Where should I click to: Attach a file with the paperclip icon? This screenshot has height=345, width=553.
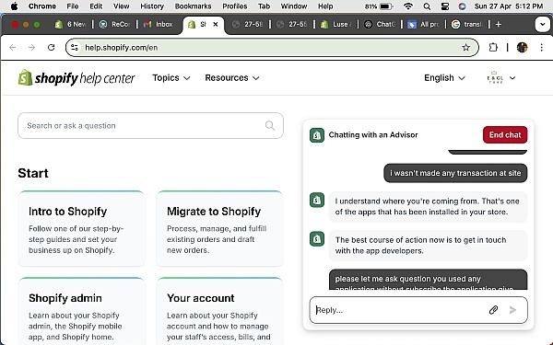click(493, 310)
